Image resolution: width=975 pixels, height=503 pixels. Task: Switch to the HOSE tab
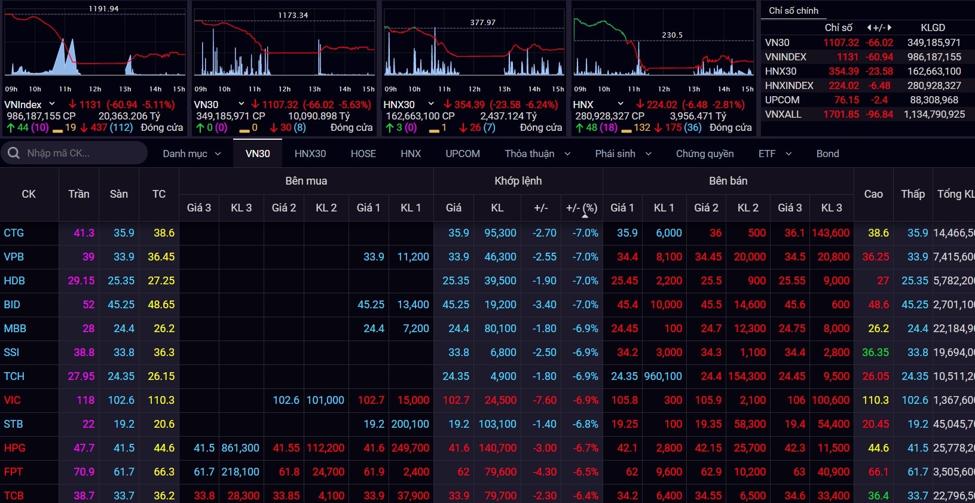coord(363,154)
